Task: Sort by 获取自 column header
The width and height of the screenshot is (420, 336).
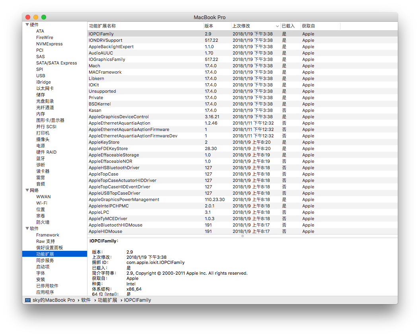Action: tap(308, 26)
